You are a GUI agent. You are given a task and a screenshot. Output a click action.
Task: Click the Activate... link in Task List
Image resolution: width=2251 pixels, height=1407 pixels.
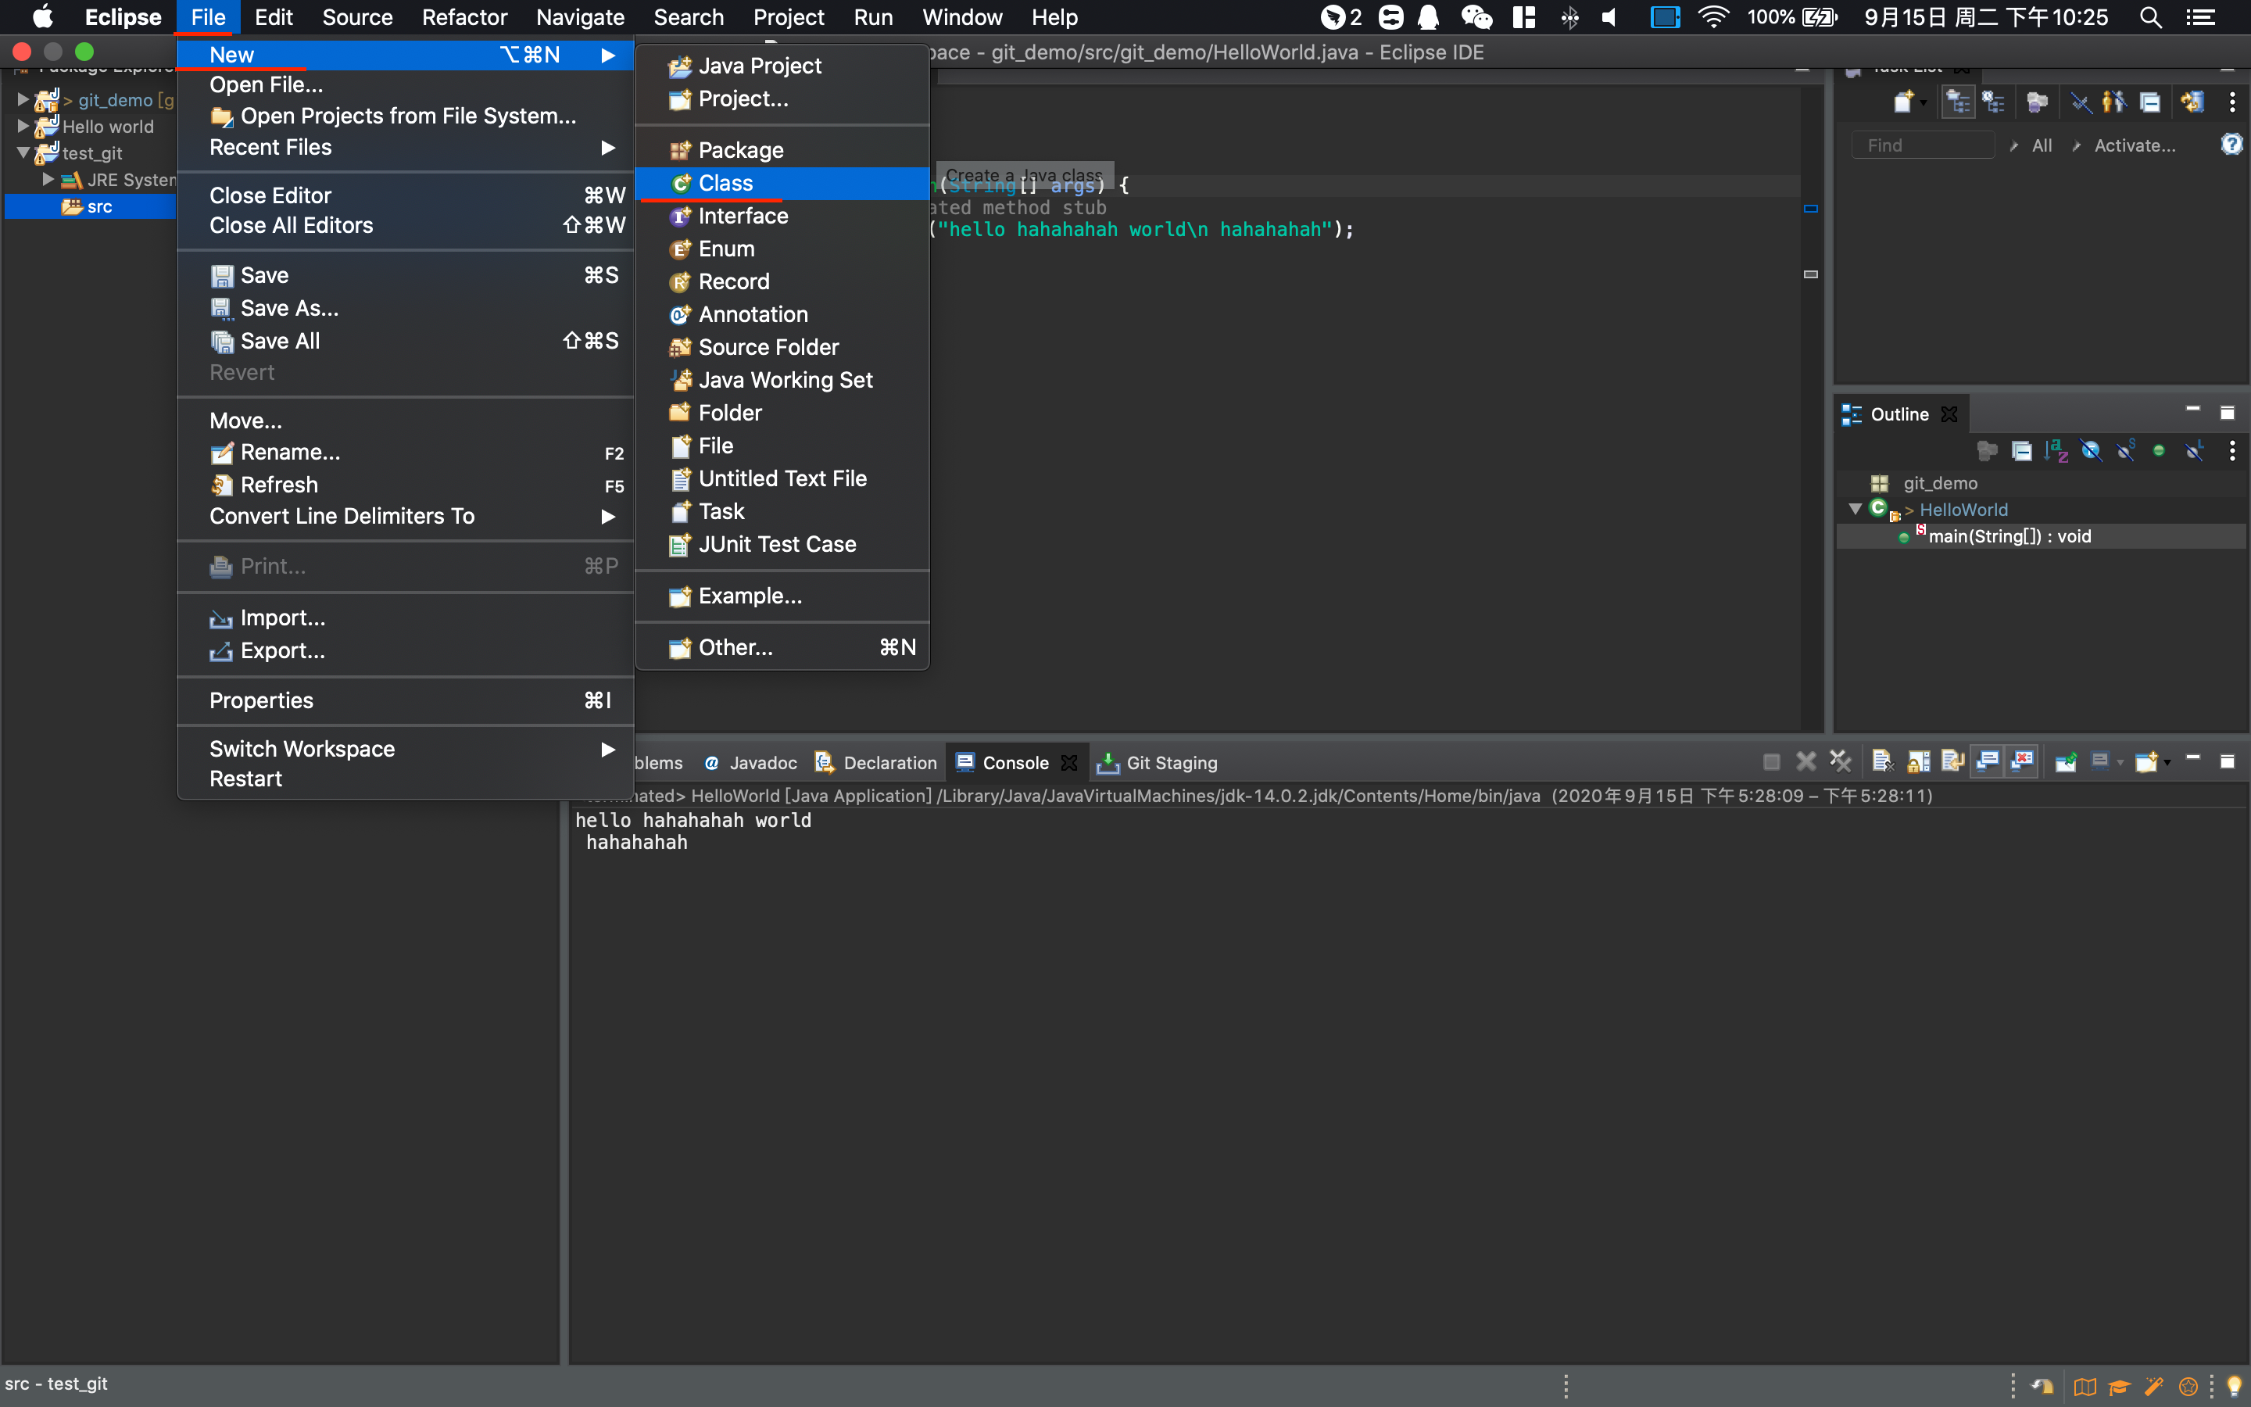tap(2134, 145)
